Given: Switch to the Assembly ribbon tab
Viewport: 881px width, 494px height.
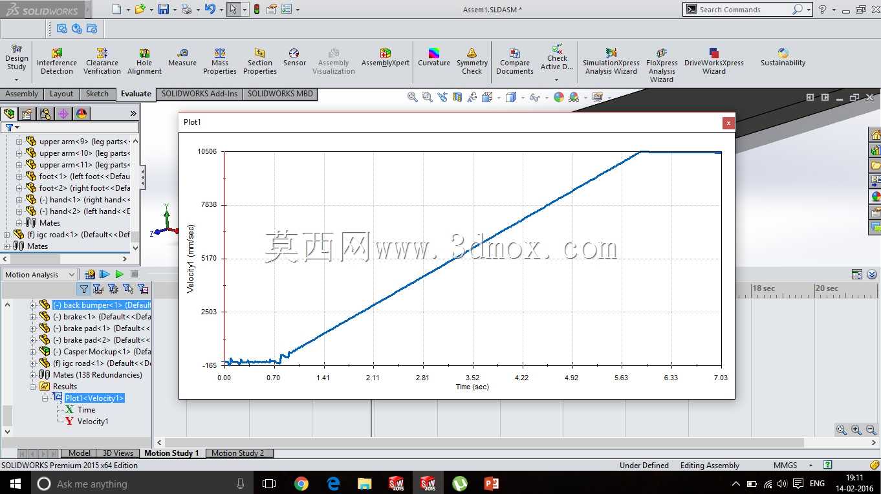Looking at the screenshot, I should point(22,94).
